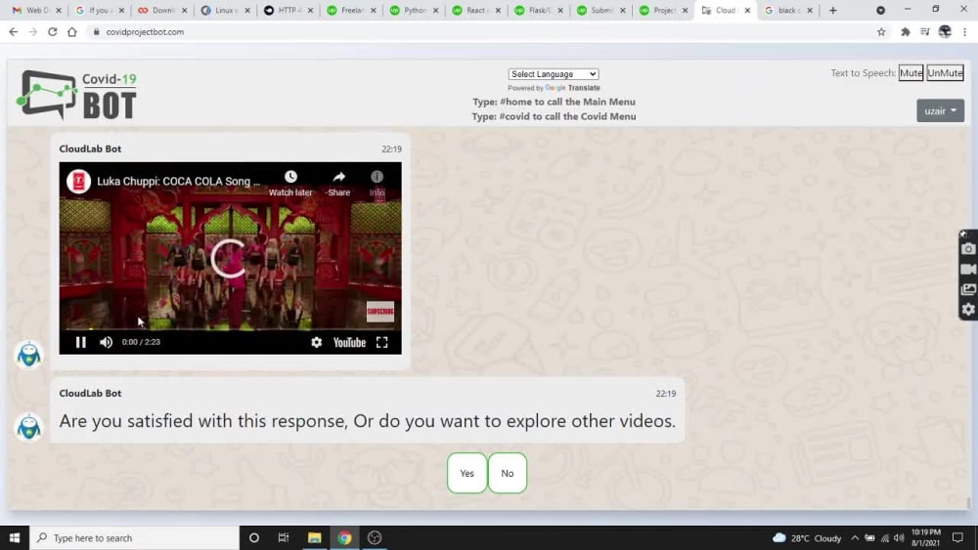Open Task View on taskbar

tap(284, 537)
